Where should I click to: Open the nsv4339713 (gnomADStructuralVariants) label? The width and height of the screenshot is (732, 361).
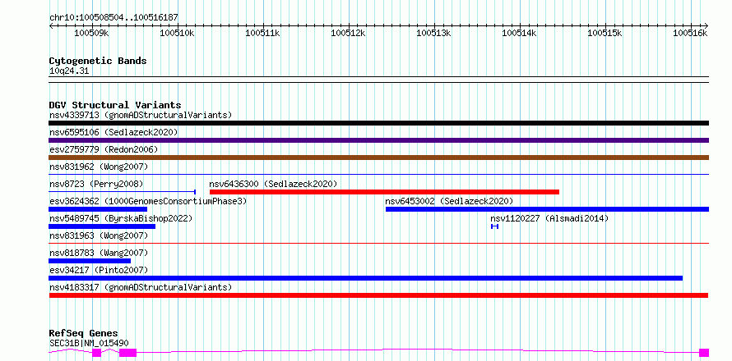(x=141, y=115)
